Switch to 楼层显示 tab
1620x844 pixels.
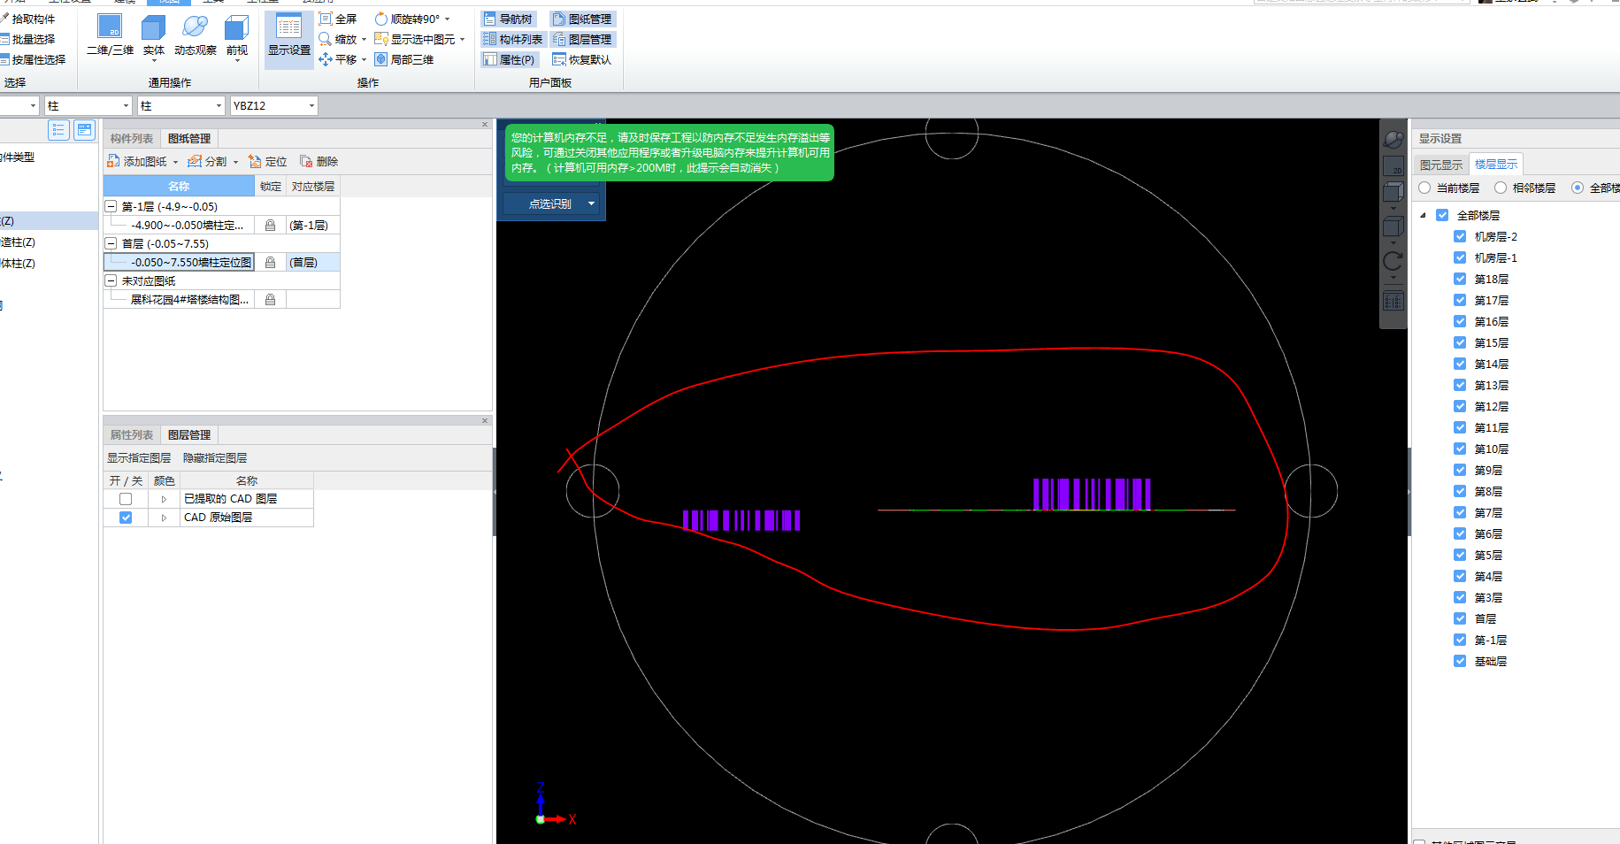(x=1496, y=164)
